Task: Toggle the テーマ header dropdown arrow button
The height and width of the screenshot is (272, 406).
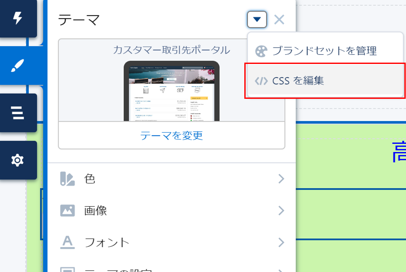Action: (257, 20)
